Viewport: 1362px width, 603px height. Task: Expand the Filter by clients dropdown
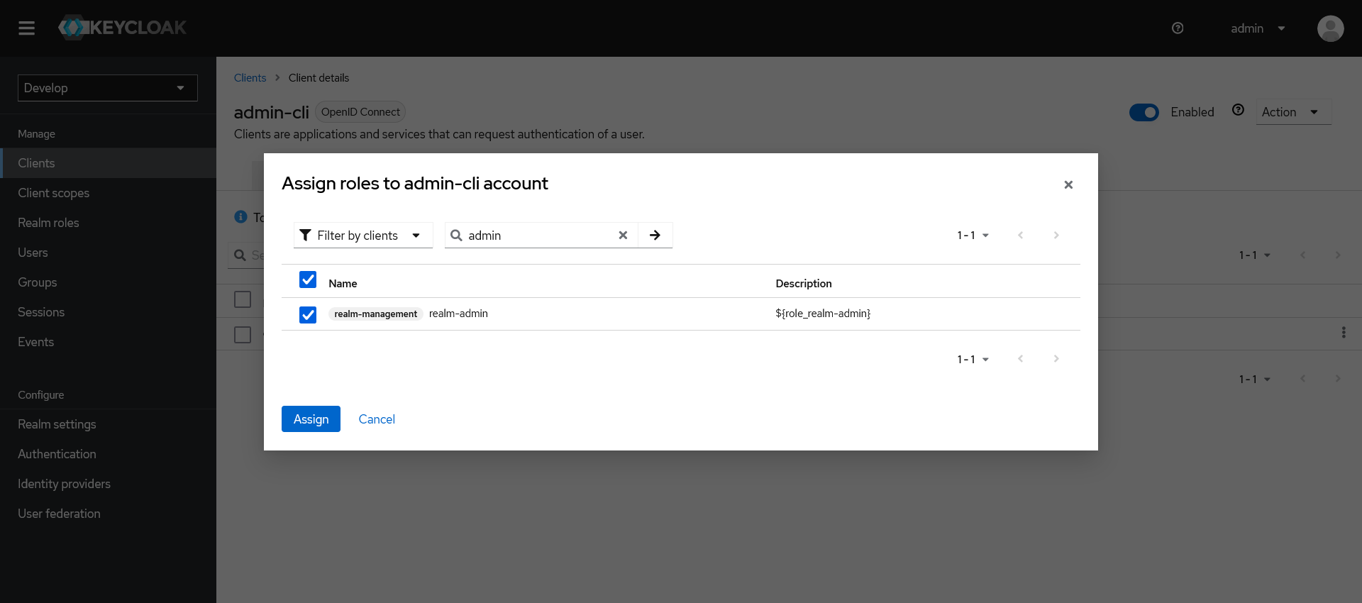click(x=363, y=236)
